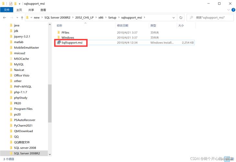Select QQ folder in navigation pane

(16, 137)
